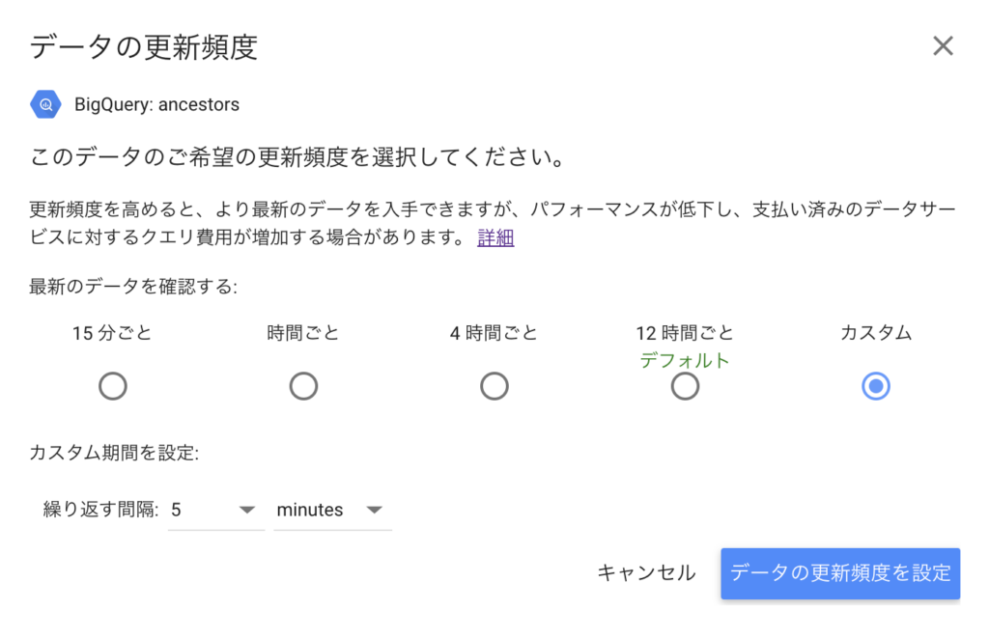
Task: Click the green デフォルト label
Action: tap(685, 360)
